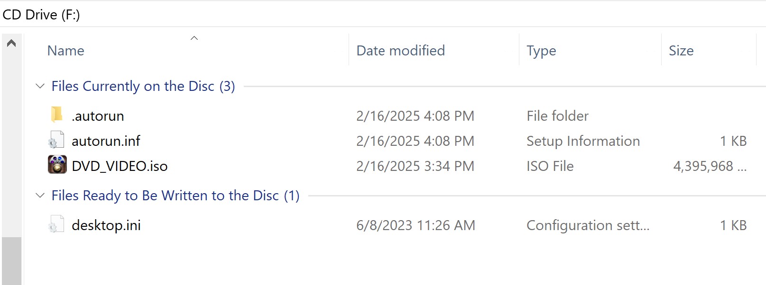Select the autorun.inf file name
766x285 pixels.
click(106, 141)
